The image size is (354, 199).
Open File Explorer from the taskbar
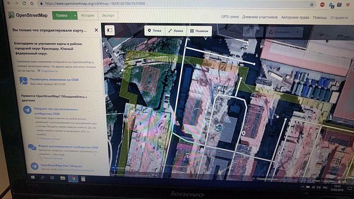click(63, 179)
